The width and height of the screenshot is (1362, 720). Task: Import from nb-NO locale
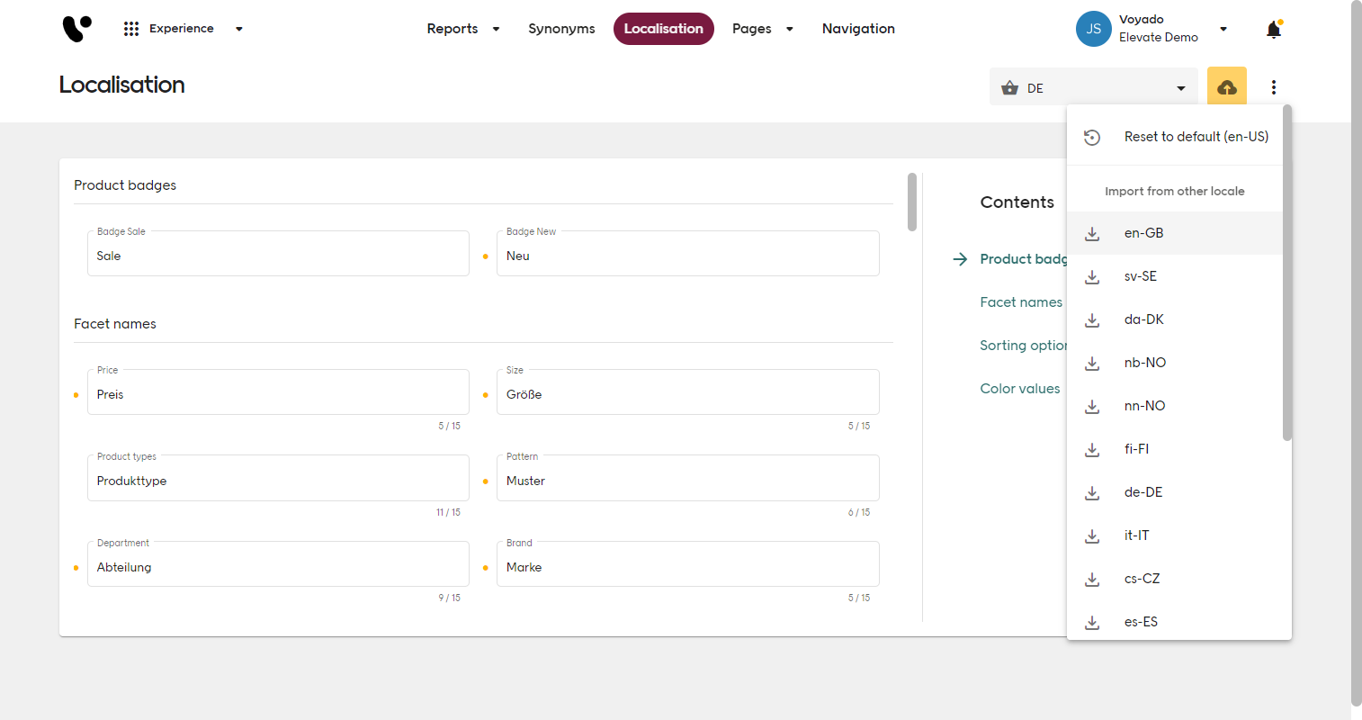pyautogui.click(x=1175, y=363)
